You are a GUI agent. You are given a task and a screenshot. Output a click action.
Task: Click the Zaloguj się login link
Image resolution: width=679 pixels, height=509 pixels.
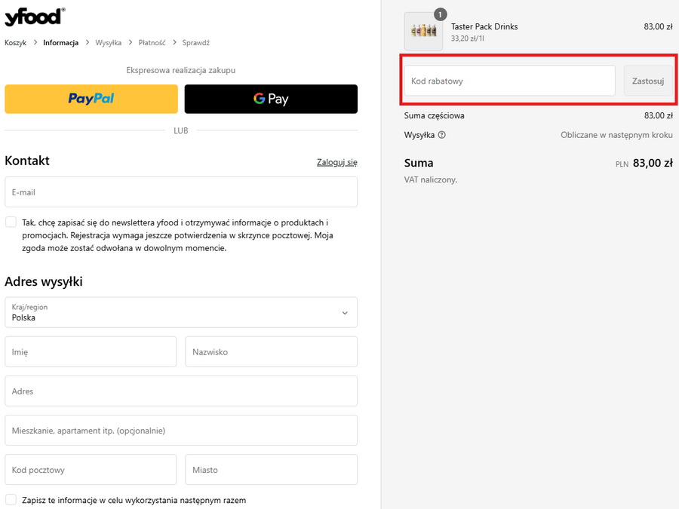point(336,162)
